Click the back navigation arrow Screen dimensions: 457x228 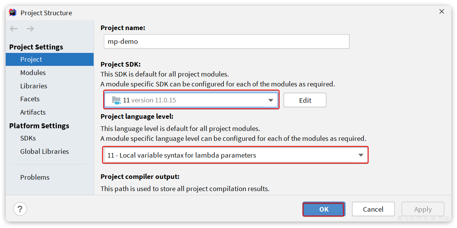(14, 29)
